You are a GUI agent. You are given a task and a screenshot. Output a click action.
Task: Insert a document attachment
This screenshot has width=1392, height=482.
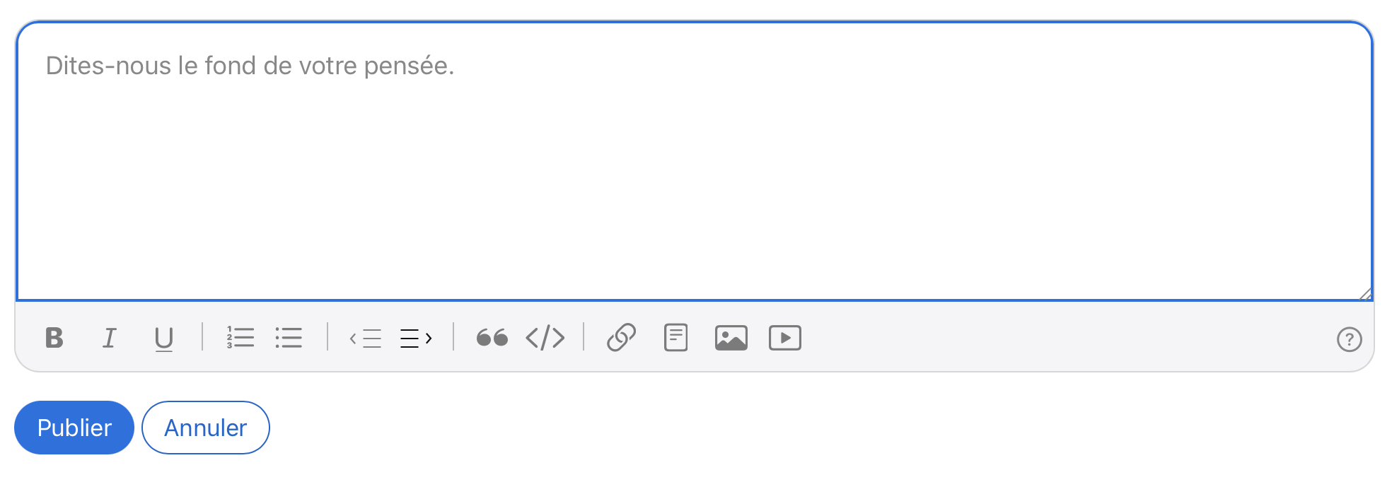click(x=675, y=338)
